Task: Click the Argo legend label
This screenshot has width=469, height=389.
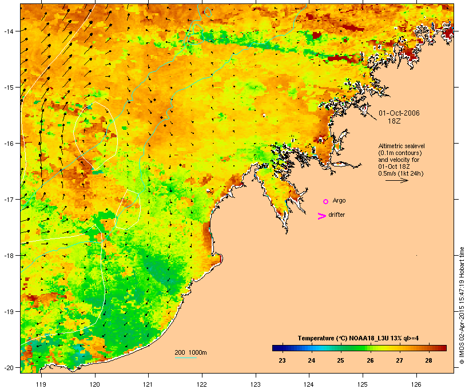Action: tap(339, 200)
